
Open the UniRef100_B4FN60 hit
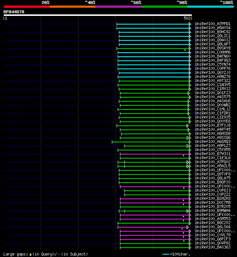tap(213, 56)
